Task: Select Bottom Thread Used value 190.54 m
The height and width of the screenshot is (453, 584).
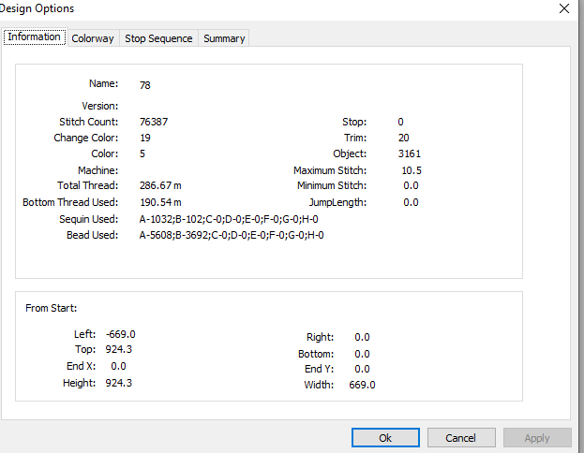Action: coord(160,202)
